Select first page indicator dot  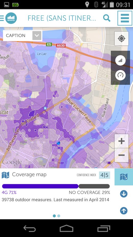(54, 216)
